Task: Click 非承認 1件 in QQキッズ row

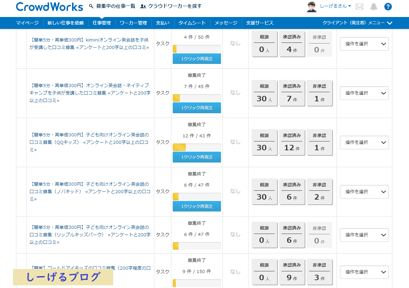Action: pyautogui.click(x=319, y=142)
